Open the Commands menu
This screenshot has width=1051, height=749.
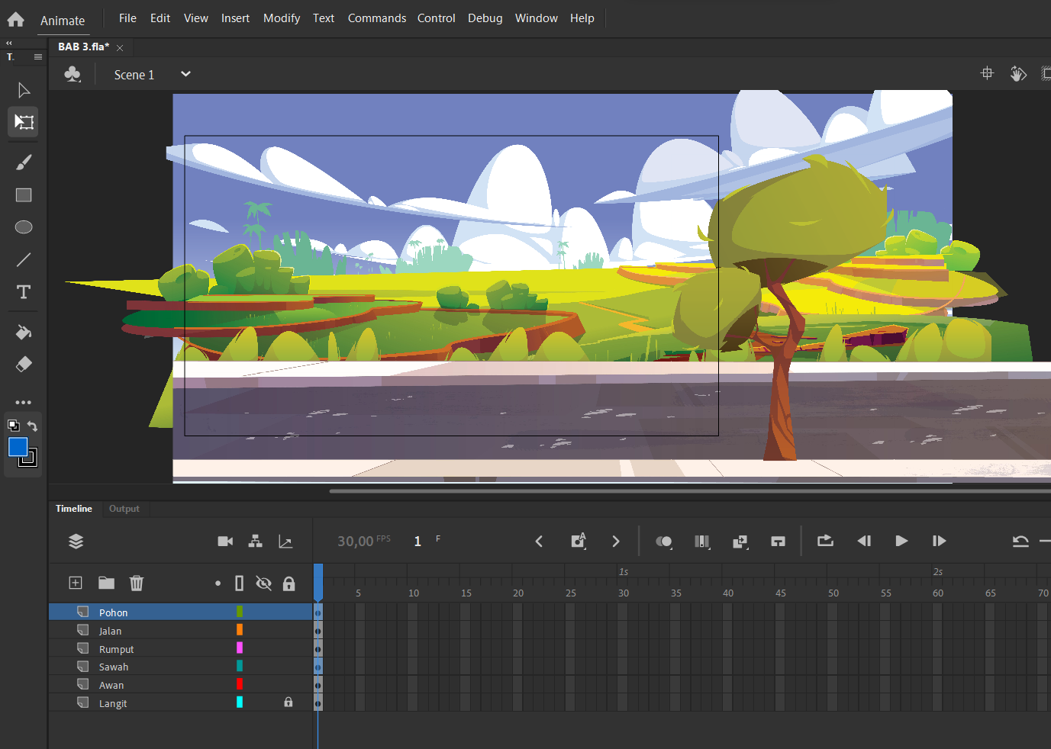pos(377,18)
